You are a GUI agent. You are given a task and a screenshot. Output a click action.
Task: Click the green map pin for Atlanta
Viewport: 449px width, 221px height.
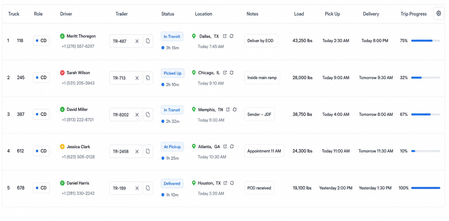(x=194, y=146)
